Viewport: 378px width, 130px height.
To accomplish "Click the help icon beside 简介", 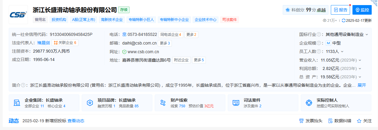I will pyautogui.click(x=23, y=85).
